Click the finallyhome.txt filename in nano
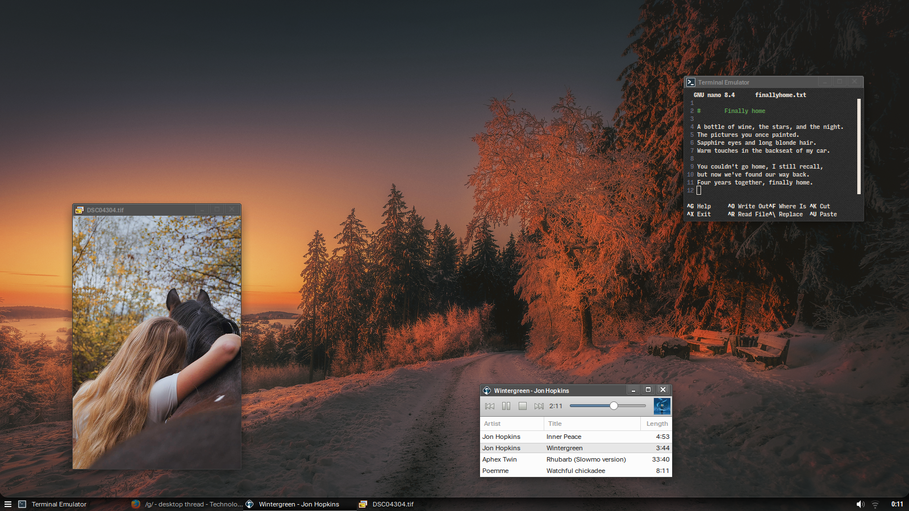Image resolution: width=909 pixels, height=511 pixels. point(781,95)
